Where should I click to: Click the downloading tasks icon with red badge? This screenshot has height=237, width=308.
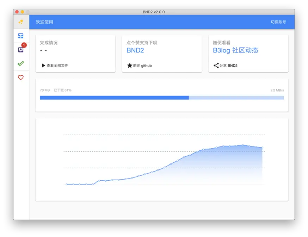pyautogui.click(x=20, y=49)
